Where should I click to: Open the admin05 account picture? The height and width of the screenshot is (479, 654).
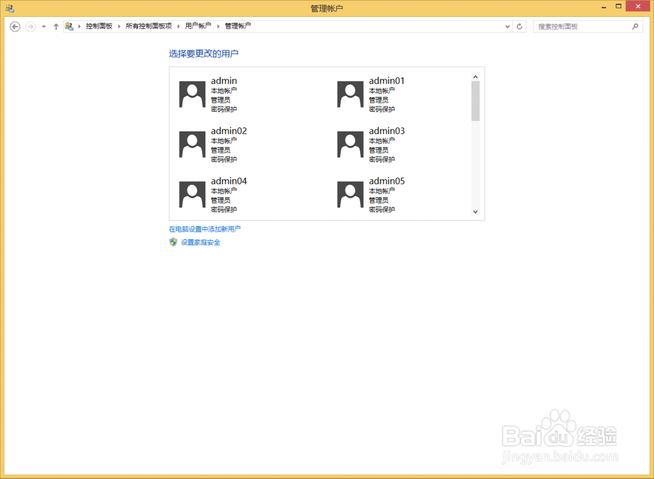tap(350, 193)
